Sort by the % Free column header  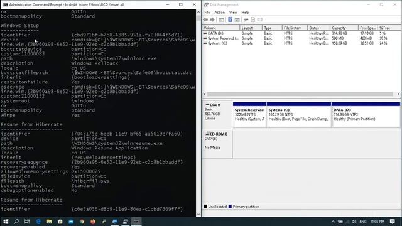pos(389,28)
